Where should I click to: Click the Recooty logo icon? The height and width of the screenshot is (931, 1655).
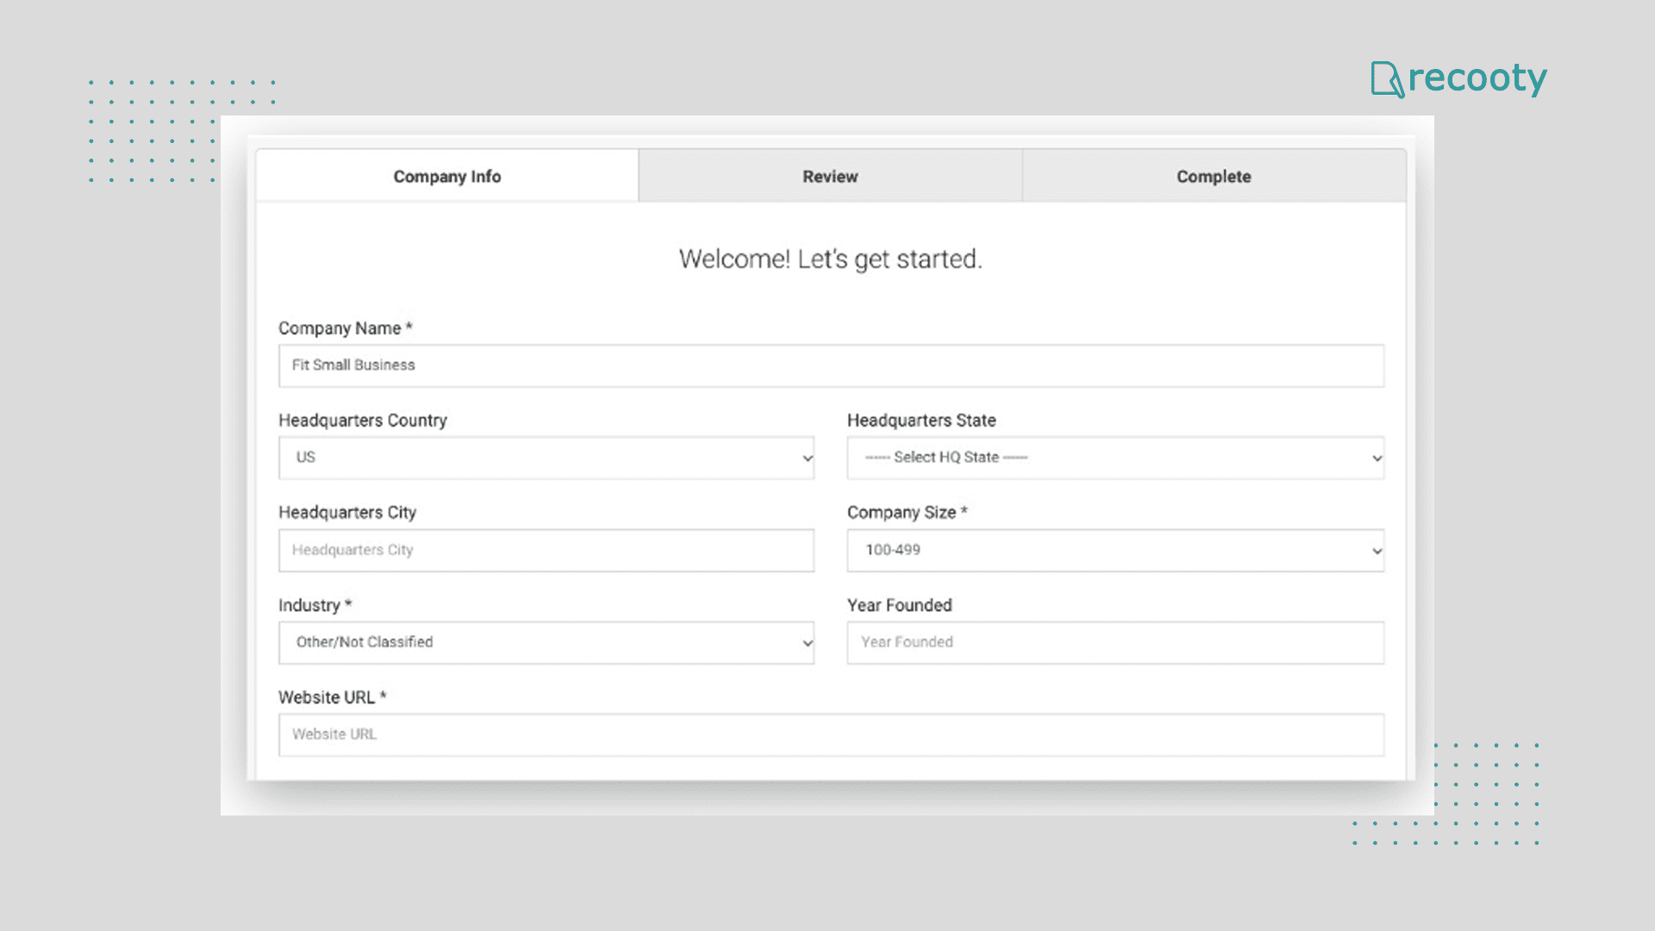pos(1386,79)
